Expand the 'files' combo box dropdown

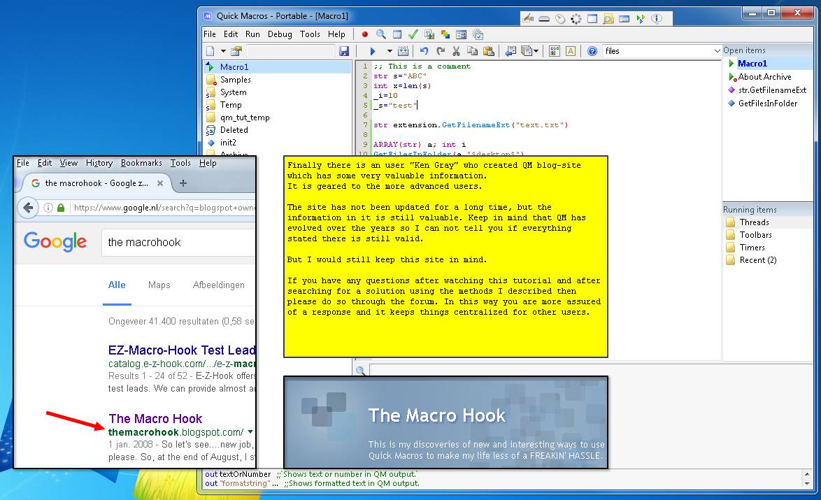pos(717,51)
